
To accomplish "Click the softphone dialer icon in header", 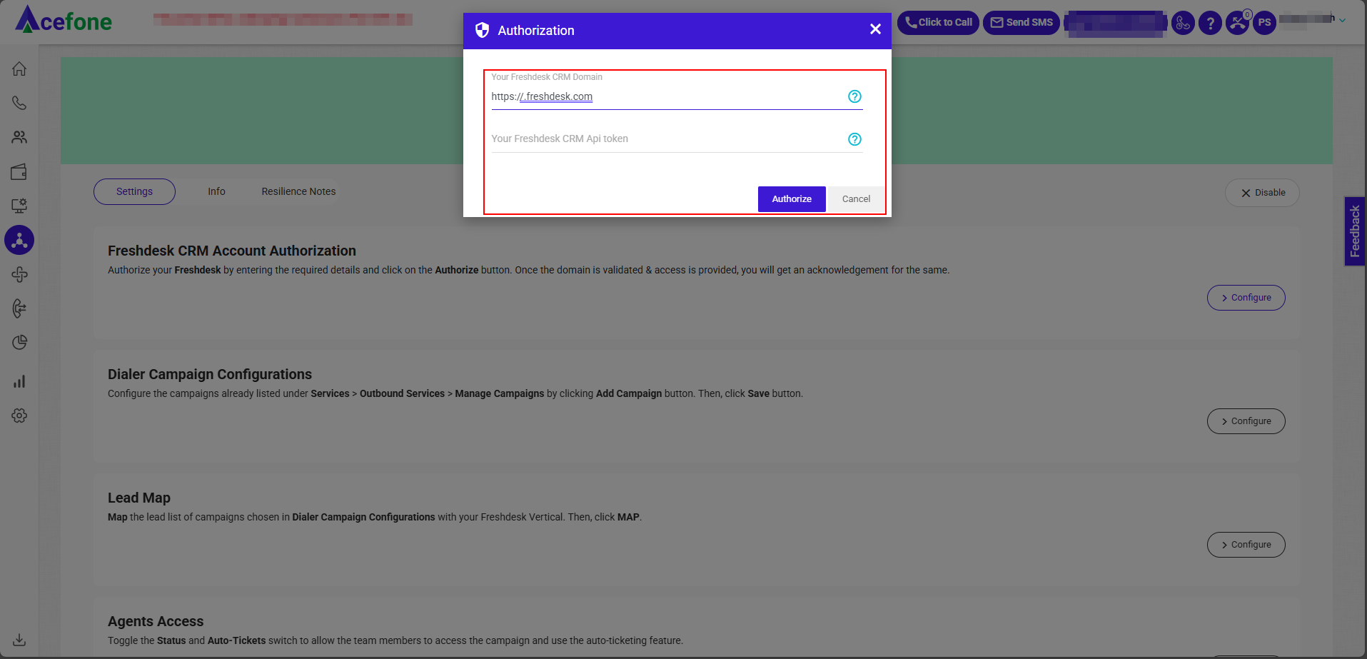I will click(1183, 23).
